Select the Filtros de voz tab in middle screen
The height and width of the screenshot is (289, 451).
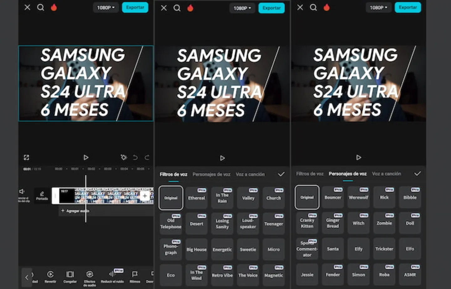[x=174, y=174]
